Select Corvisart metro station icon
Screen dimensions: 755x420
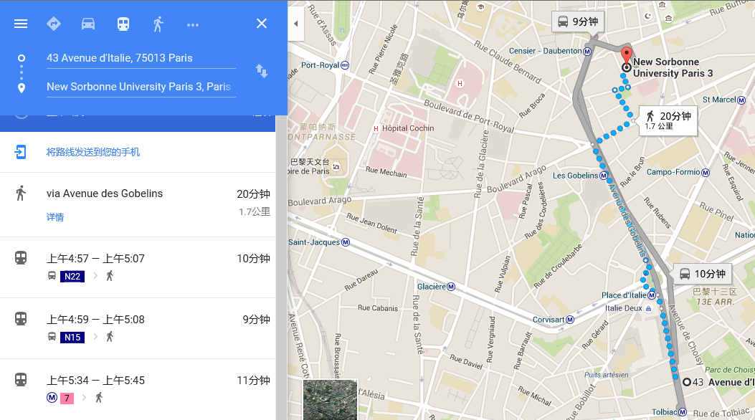(x=570, y=320)
